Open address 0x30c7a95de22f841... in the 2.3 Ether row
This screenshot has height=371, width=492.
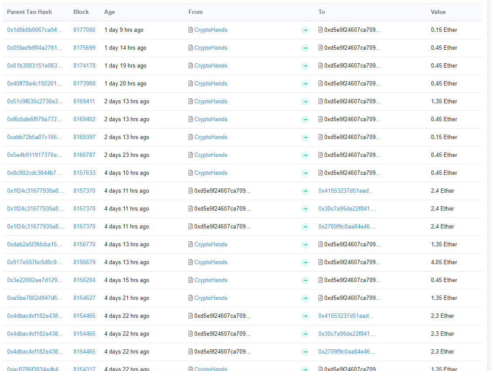click(347, 334)
